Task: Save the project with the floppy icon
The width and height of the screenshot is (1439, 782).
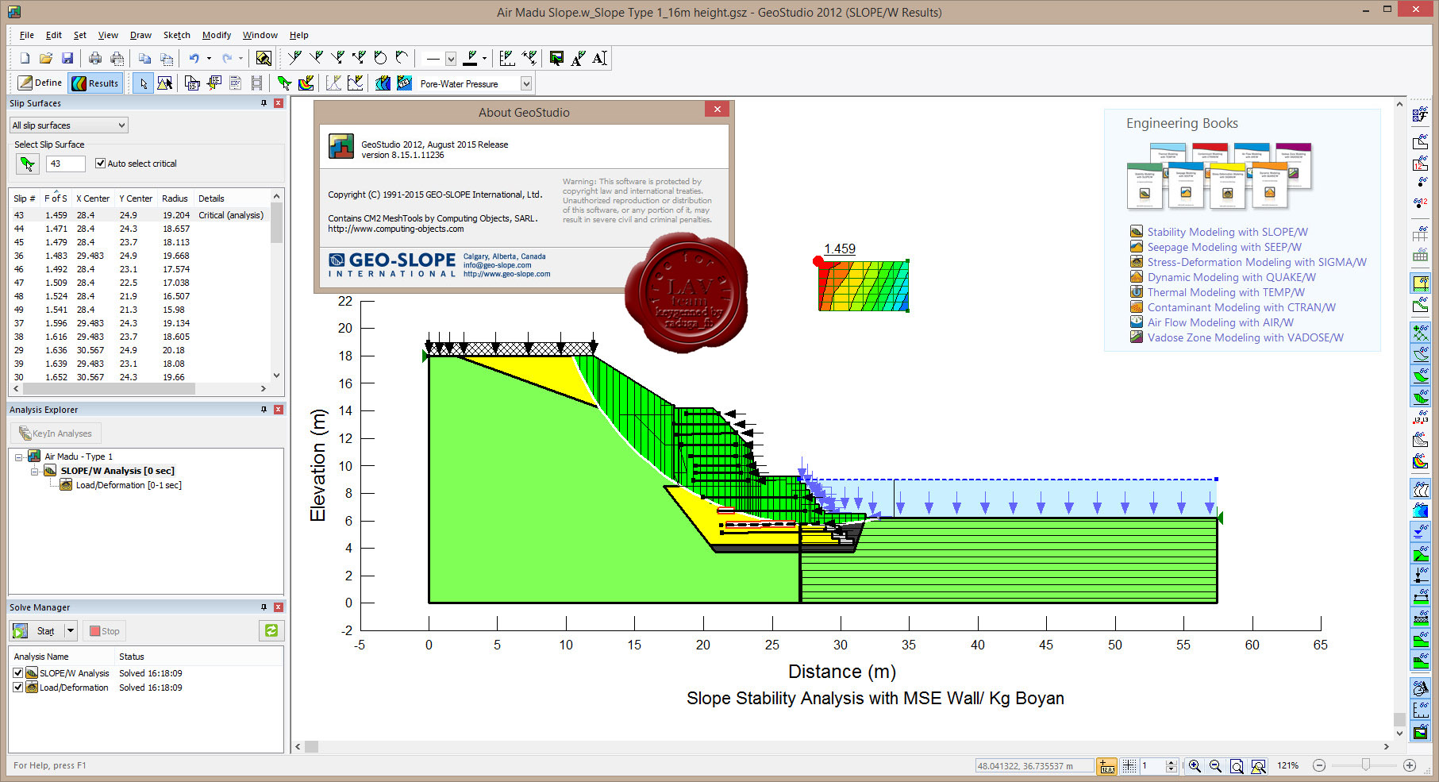Action: coord(67,58)
